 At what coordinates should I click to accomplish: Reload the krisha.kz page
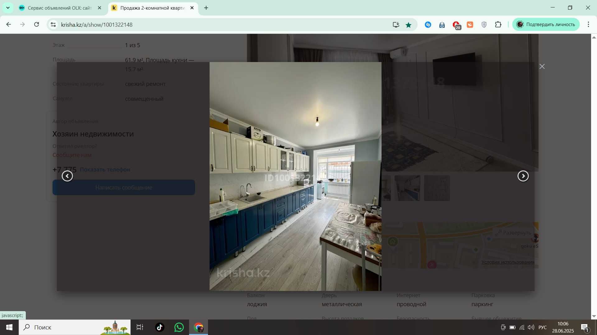pyautogui.click(x=37, y=25)
